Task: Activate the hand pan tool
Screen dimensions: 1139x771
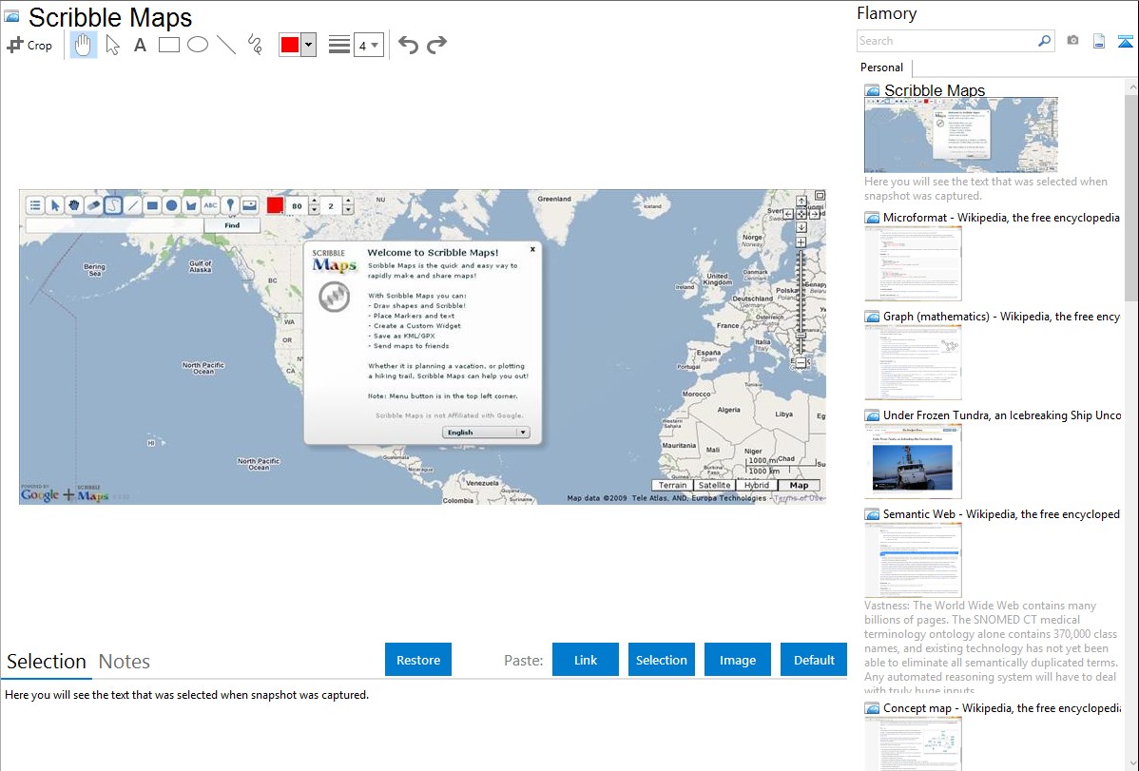Action: tap(84, 45)
